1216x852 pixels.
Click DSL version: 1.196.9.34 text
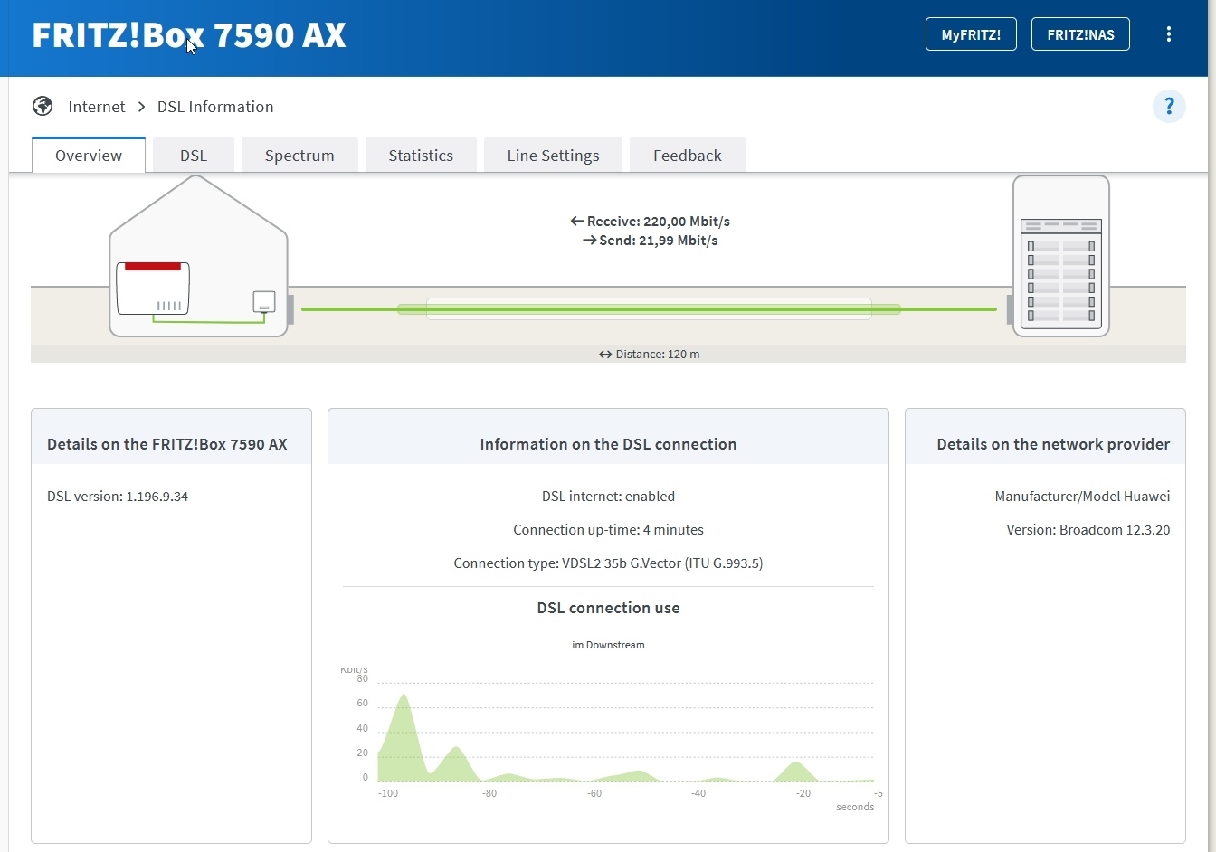point(118,497)
